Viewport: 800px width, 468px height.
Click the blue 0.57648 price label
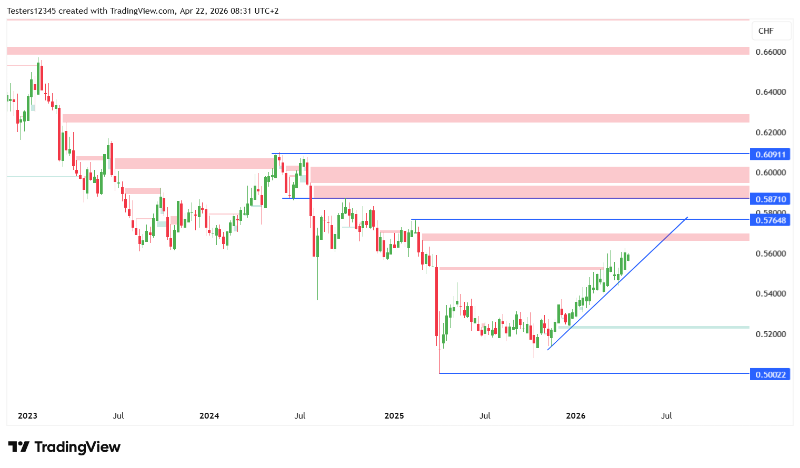(x=769, y=220)
